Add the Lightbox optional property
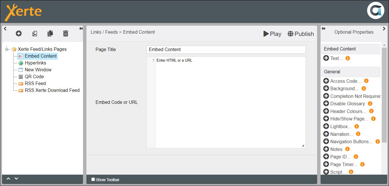Viewport: 389px width, 186px height. tap(326, 126)
